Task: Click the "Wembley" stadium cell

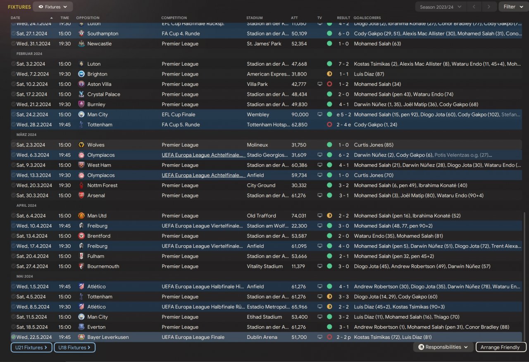Action: [x=258, y=115]
